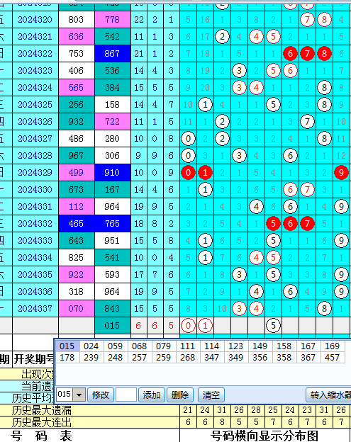The height and width of the screenshot is (442, 351).
Task: Click the solid red 5 in row 2024332
Action: click(273, 224)
